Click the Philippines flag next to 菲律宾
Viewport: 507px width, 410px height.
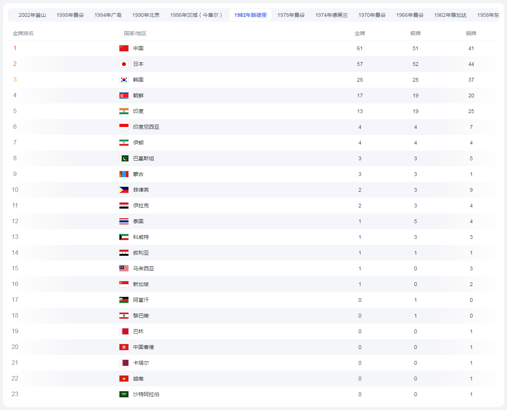click(x=124, y=190)
